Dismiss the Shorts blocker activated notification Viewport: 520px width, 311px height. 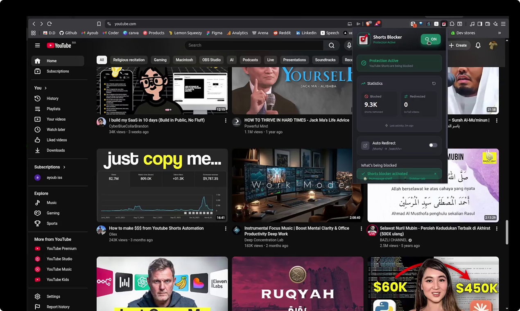coord(435,174)
